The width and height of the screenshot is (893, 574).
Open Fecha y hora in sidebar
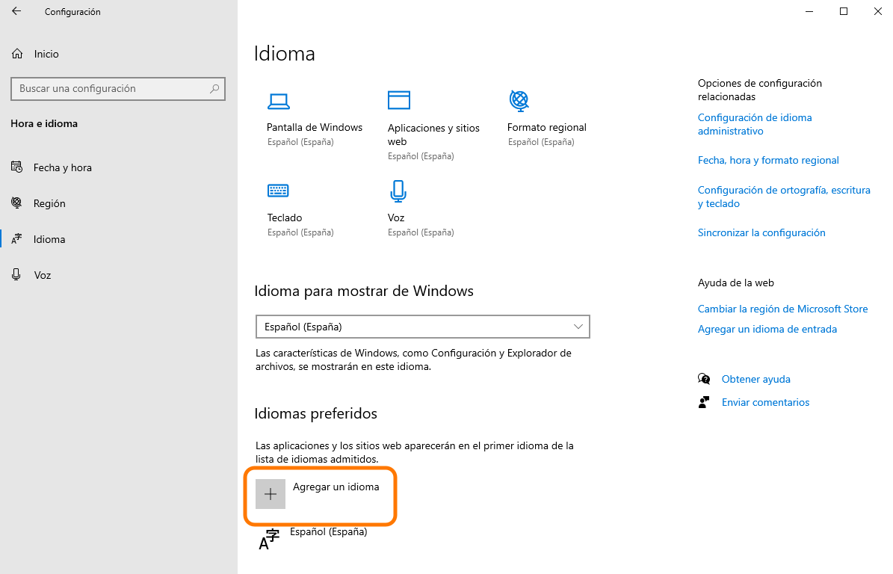click(x=63, y=167)
